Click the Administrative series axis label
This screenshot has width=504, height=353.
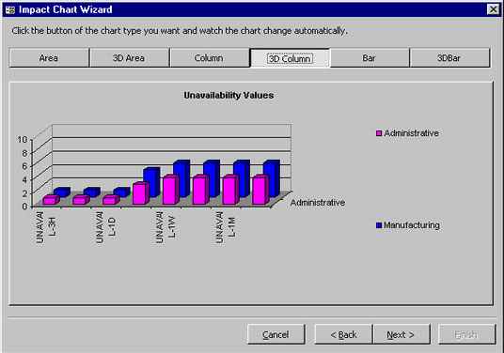pyautogui.click(x=318, y=203)
